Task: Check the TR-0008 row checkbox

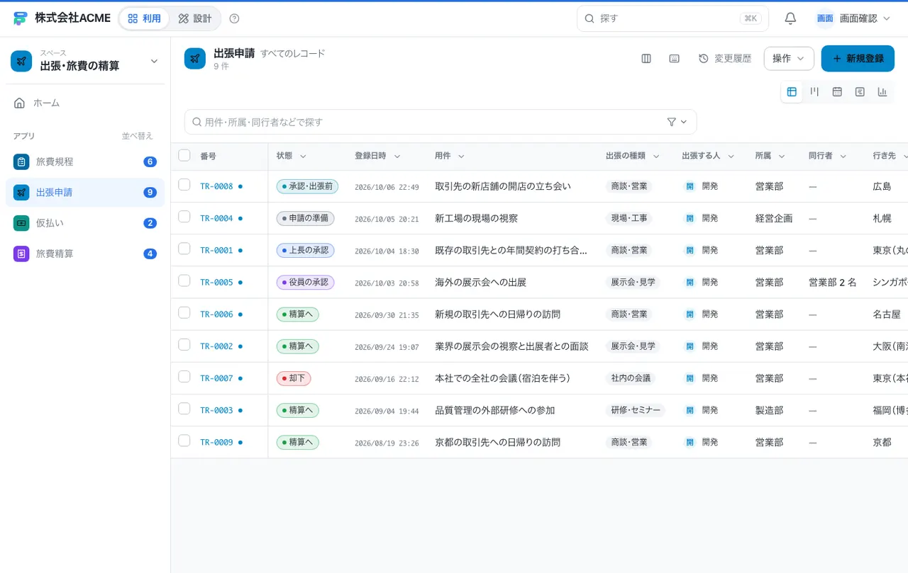Action: 184,185
